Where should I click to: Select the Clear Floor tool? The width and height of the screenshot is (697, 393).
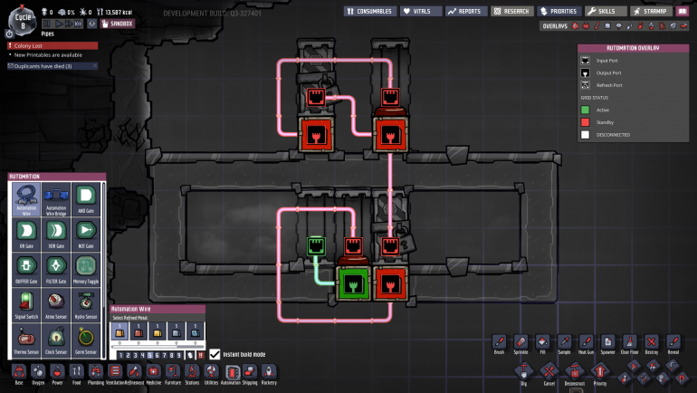pos(629,344)
